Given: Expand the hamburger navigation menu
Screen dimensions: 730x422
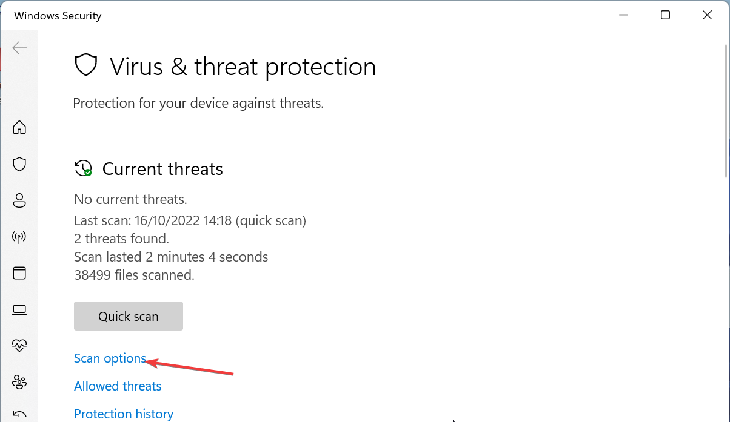Looking at the screenshot, I should tap(19, 84).
